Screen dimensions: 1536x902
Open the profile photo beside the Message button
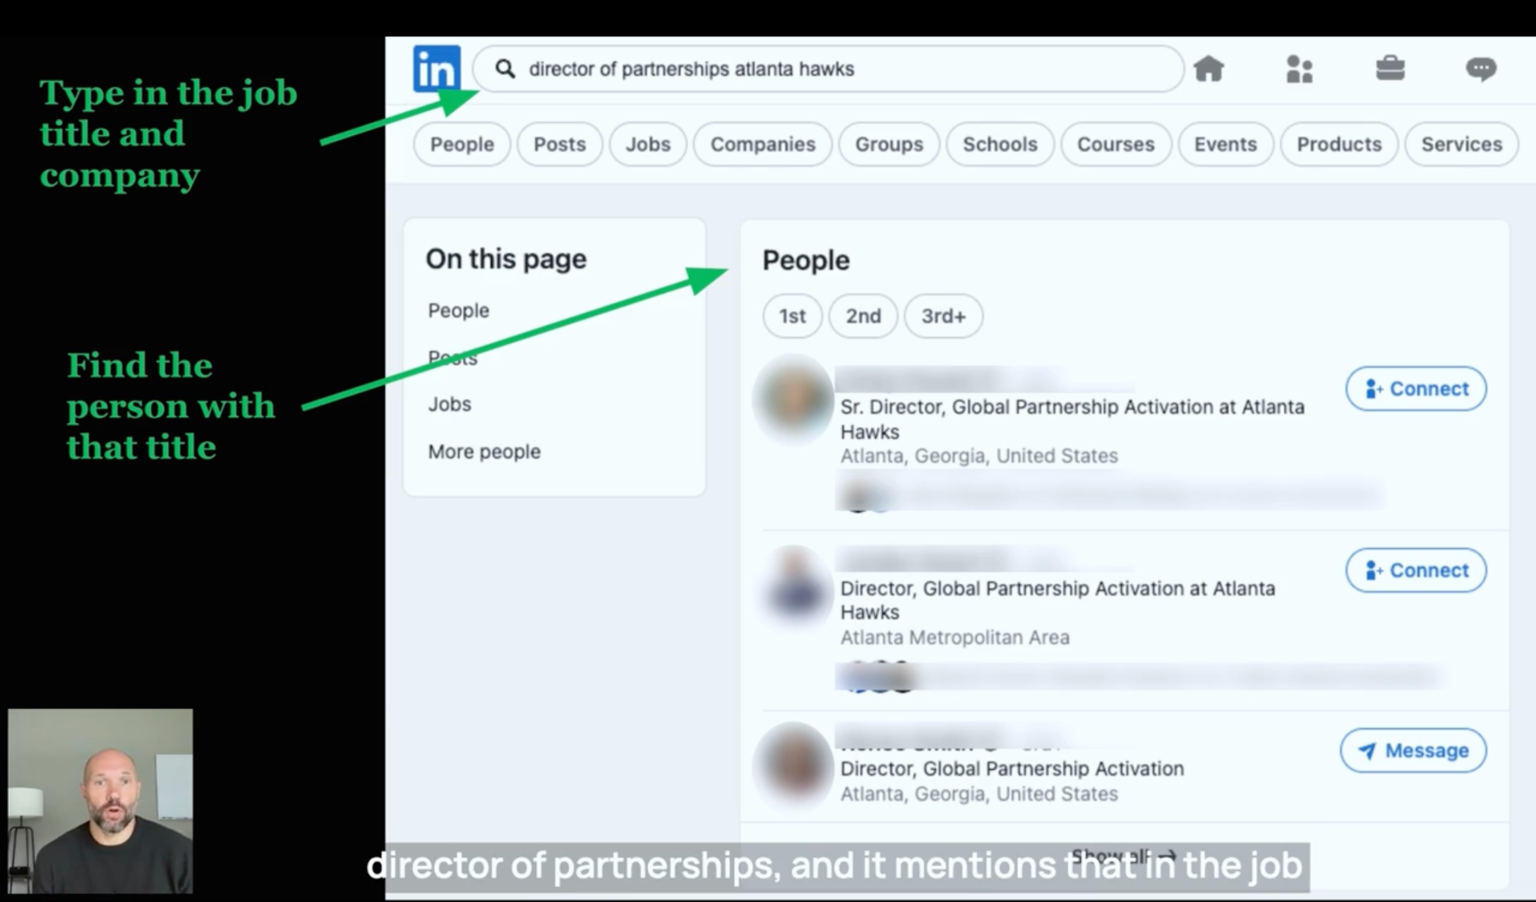tap(794, 765)
